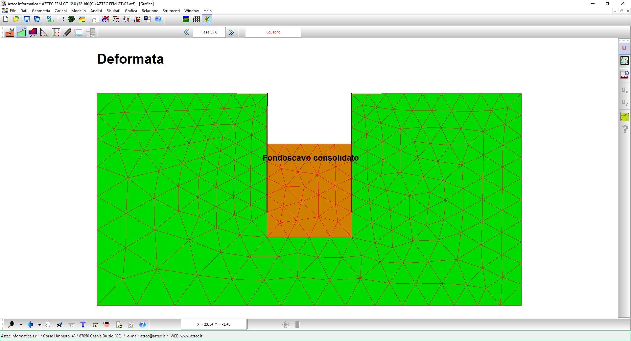The height and width of the screenshot is (341, 631).
Task: Click the Word report export icon
Action: tap(148, 19)
